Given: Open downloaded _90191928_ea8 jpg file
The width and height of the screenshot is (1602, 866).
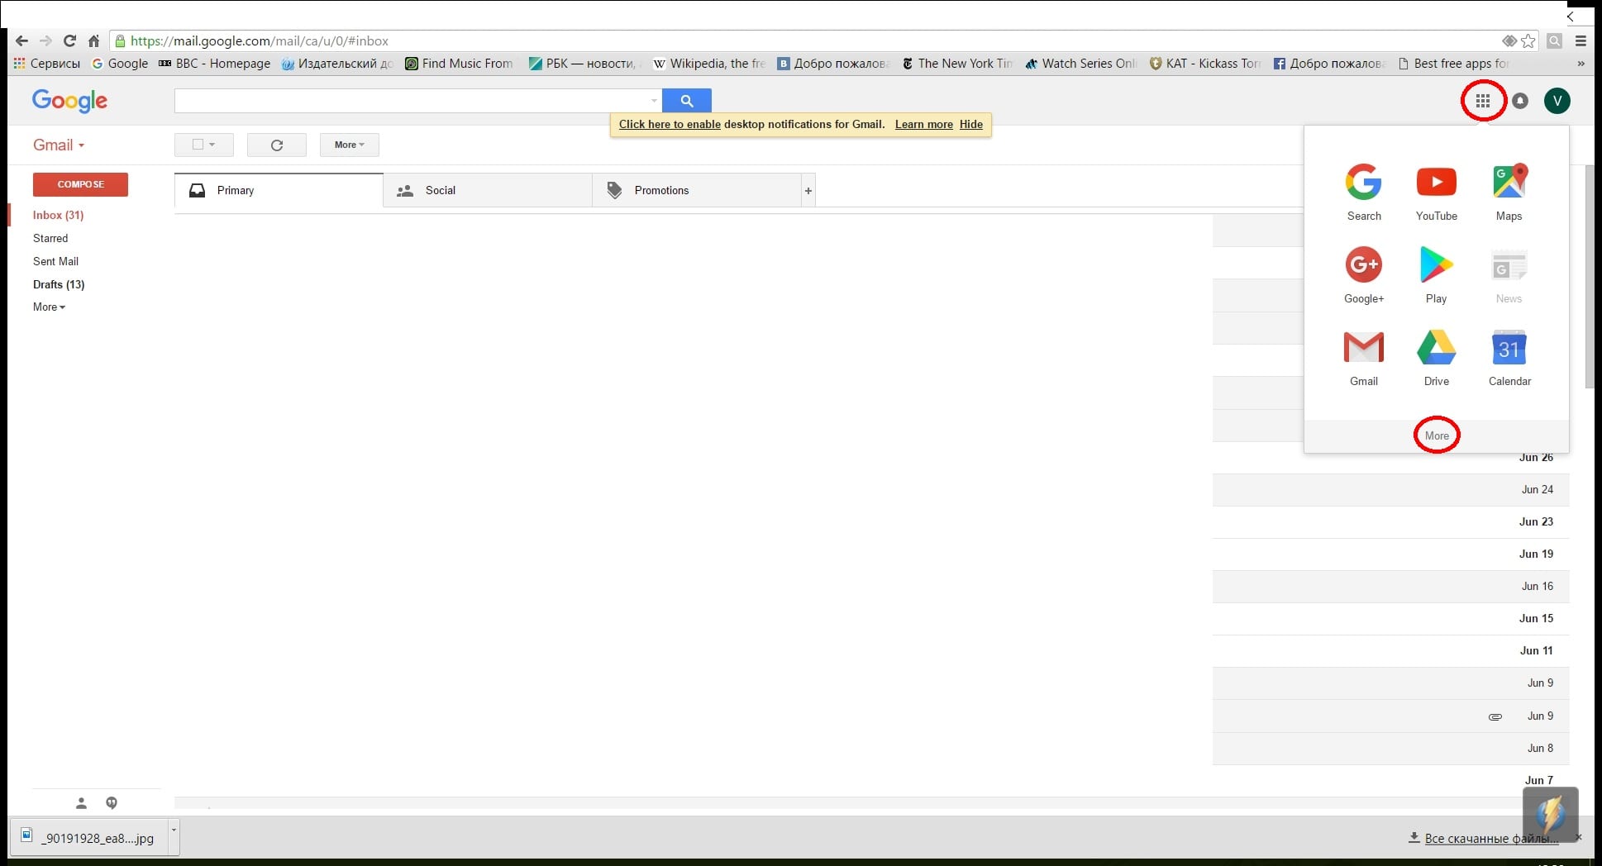Looking at the screenshot, I should click(88, 838).
